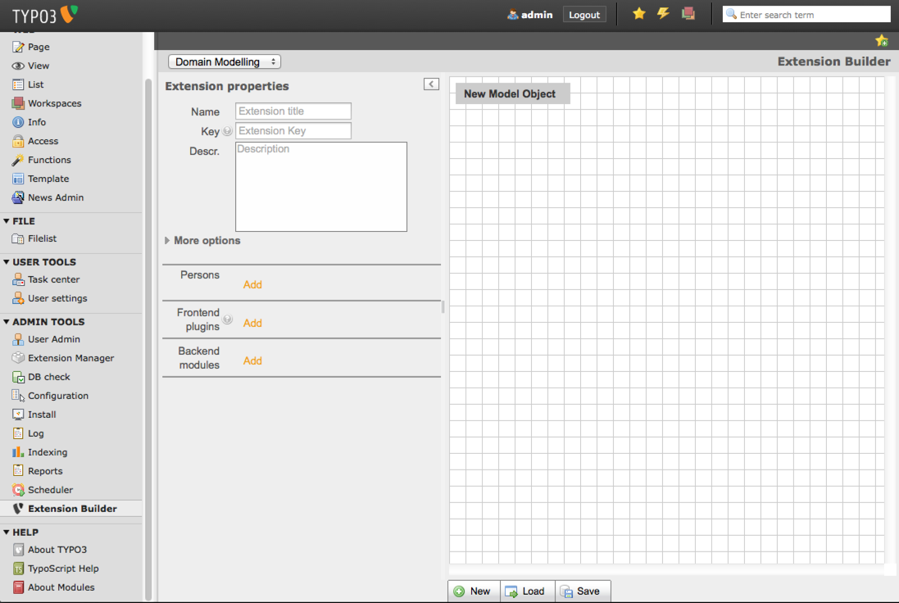The width and height of the screenshot is (899, 603).
Task: Click the clear cache lightning icon
Action: coord(663,14)
